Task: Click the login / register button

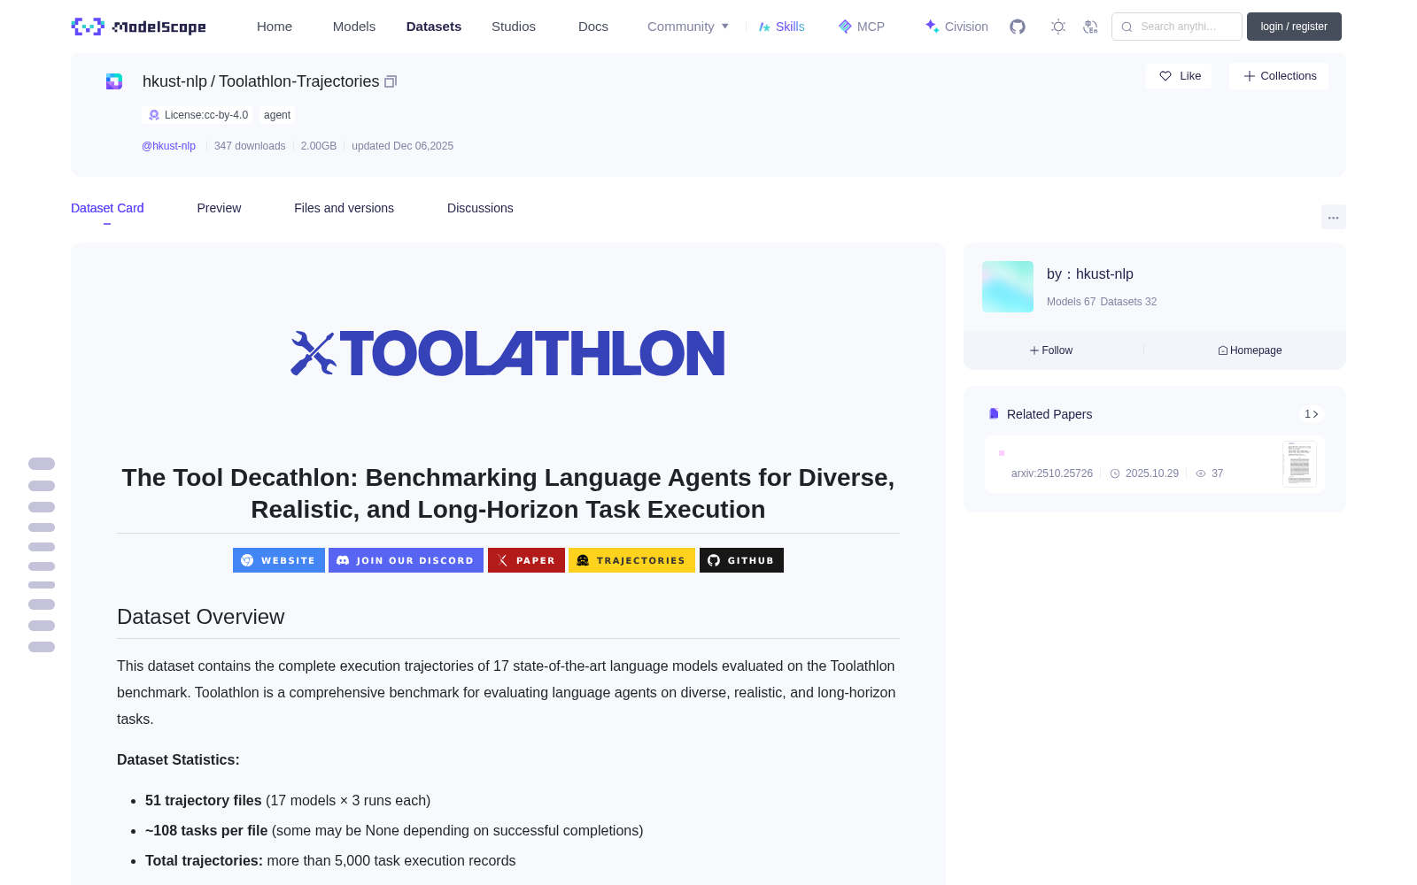Action: coord(1294,27)
